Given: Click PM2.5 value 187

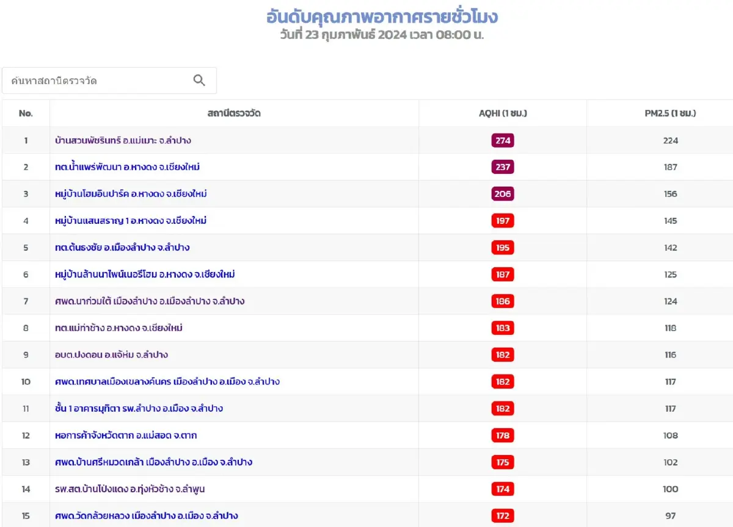Looking at the screenshot, I should point(671,167).
